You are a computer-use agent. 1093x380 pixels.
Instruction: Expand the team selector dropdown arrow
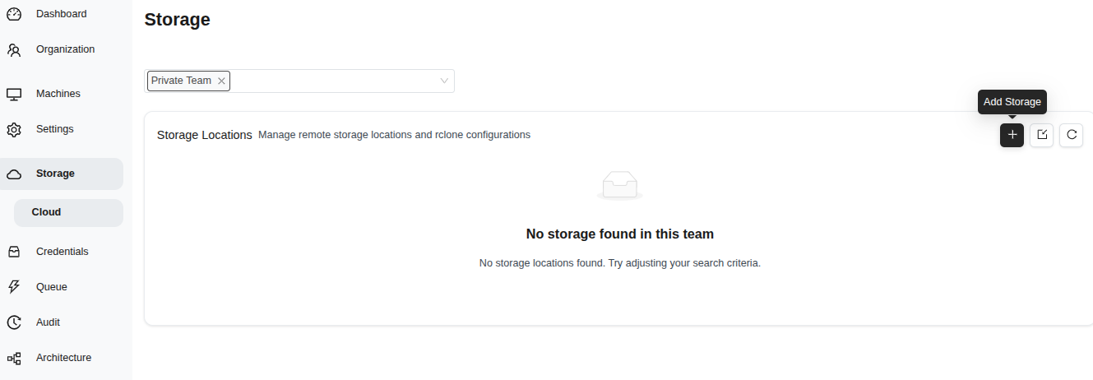tap(444, 81)
